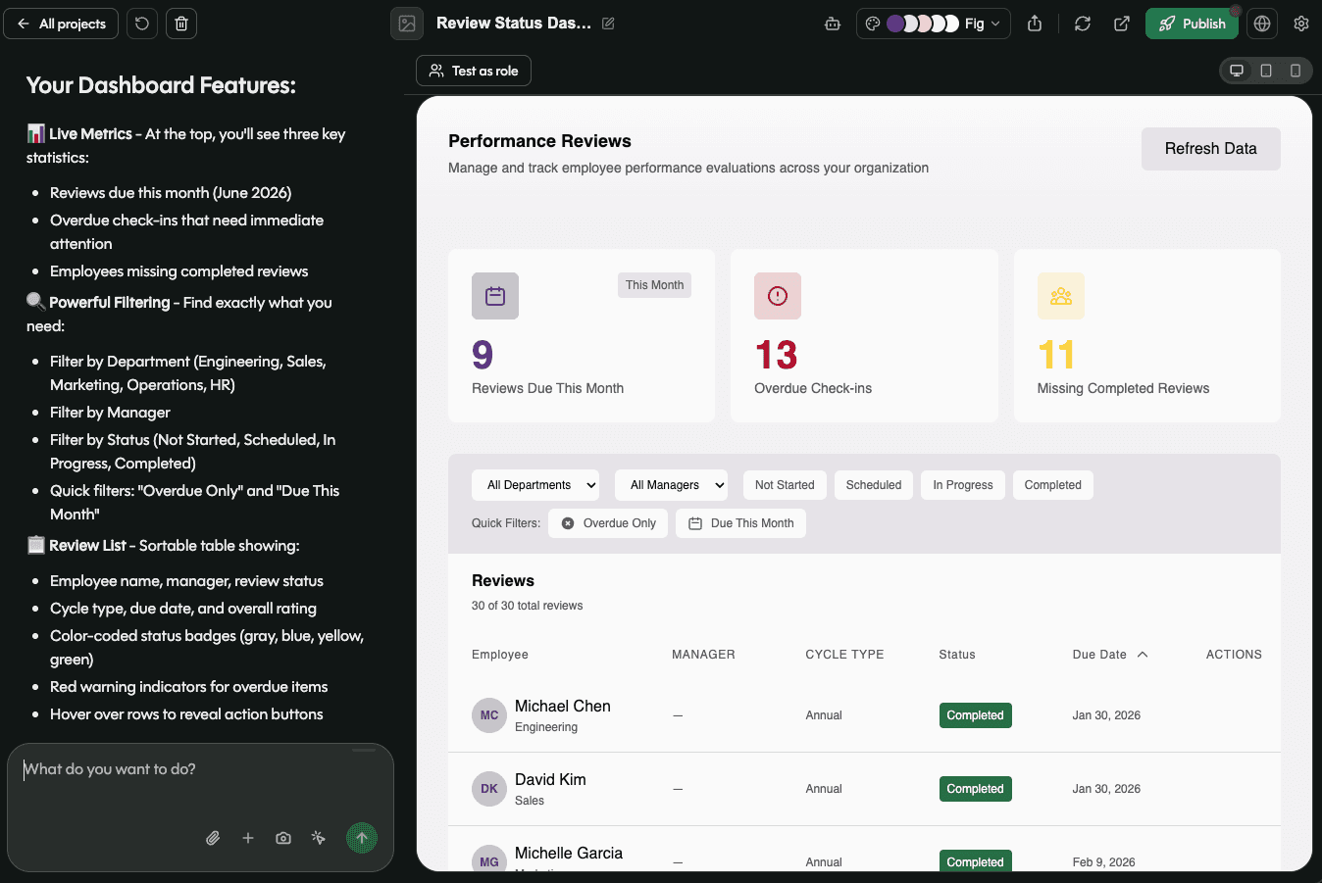Click the globe domain icon

pyautogui.click(x=1262, y=24)
